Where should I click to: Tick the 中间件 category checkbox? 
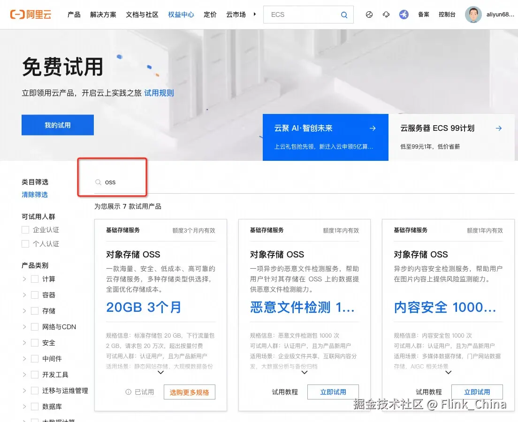click(35, 359)
